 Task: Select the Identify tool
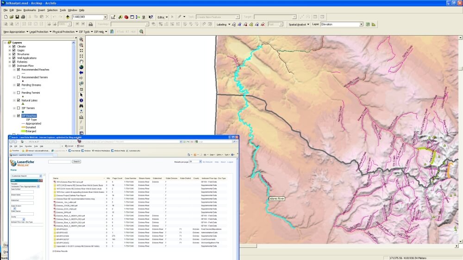point(81,101)
